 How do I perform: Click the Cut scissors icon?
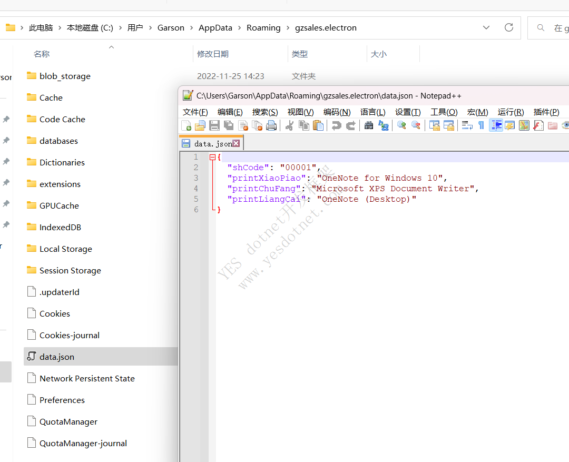pyautogui.click(x=290, y=125)
